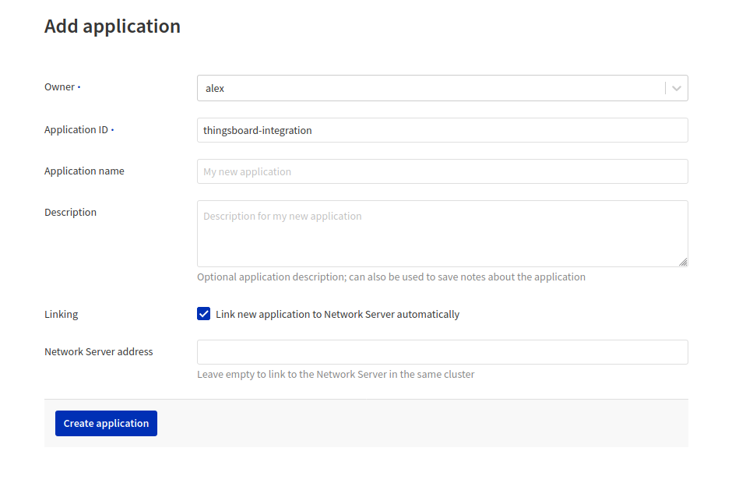Viewport: 739px width, 490px height.
Task: Click the "Optional application description" hint text
Action: [x=391, y=277]
